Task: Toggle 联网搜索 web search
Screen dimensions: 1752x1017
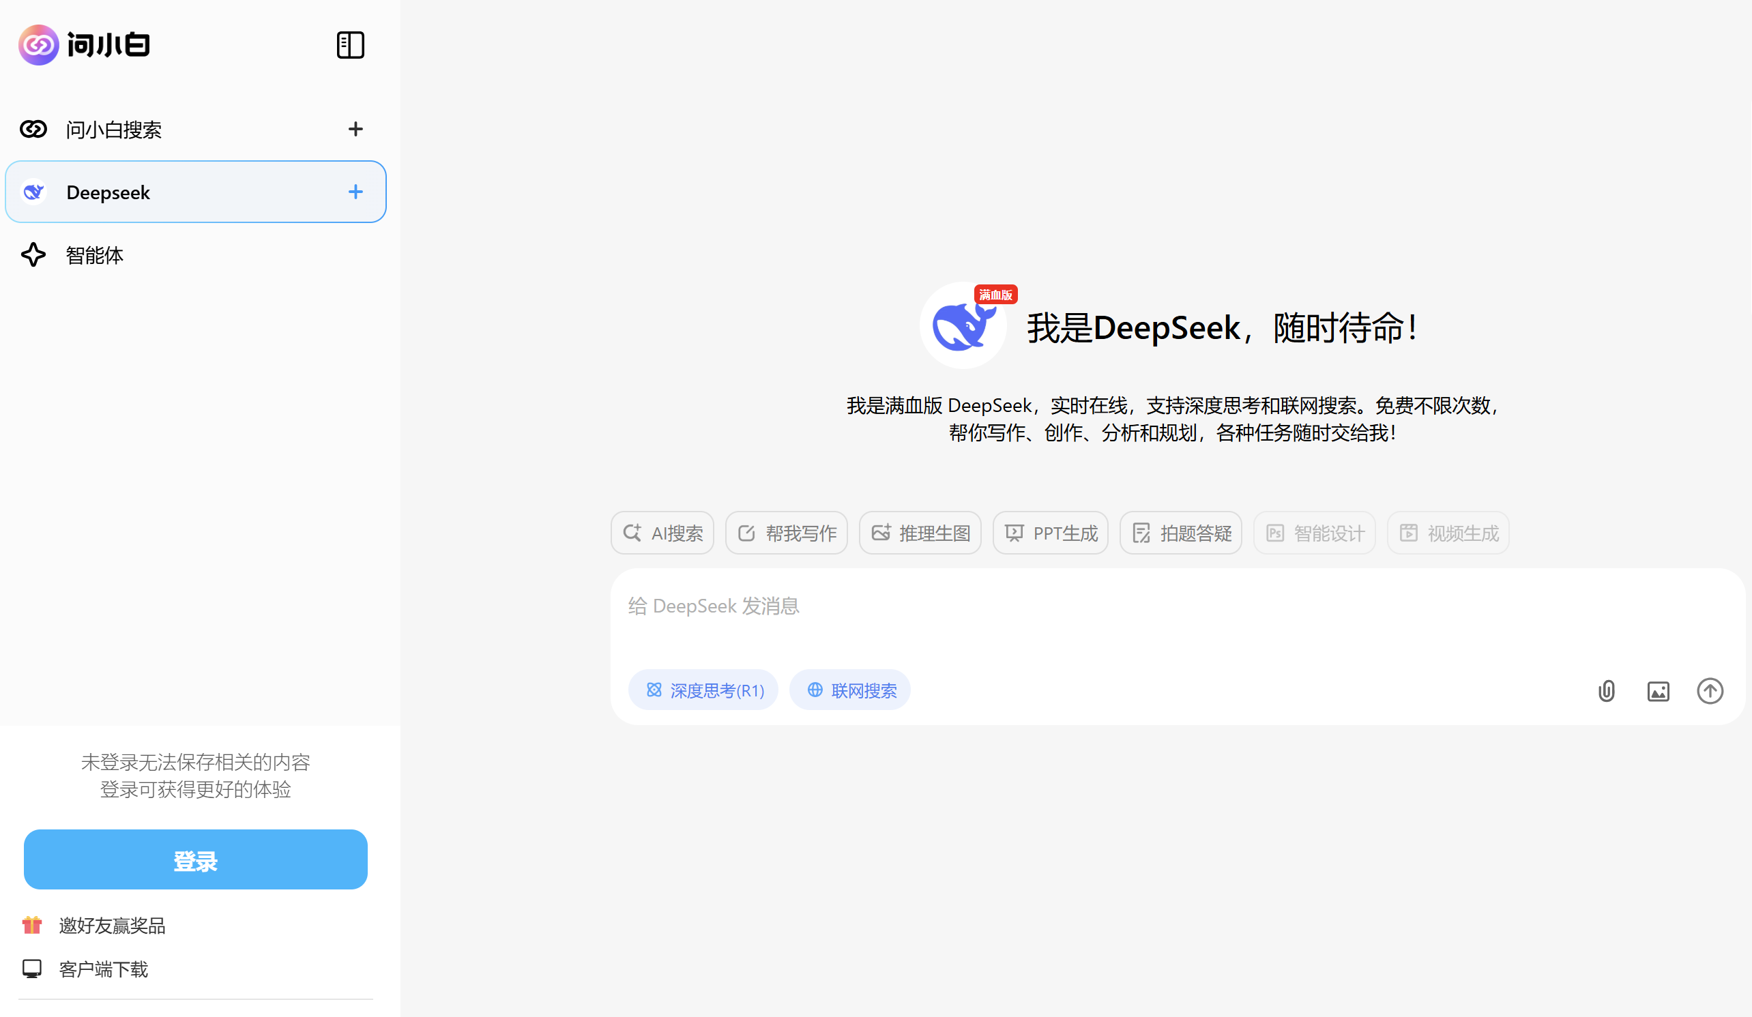Action: tap(849, 690)
